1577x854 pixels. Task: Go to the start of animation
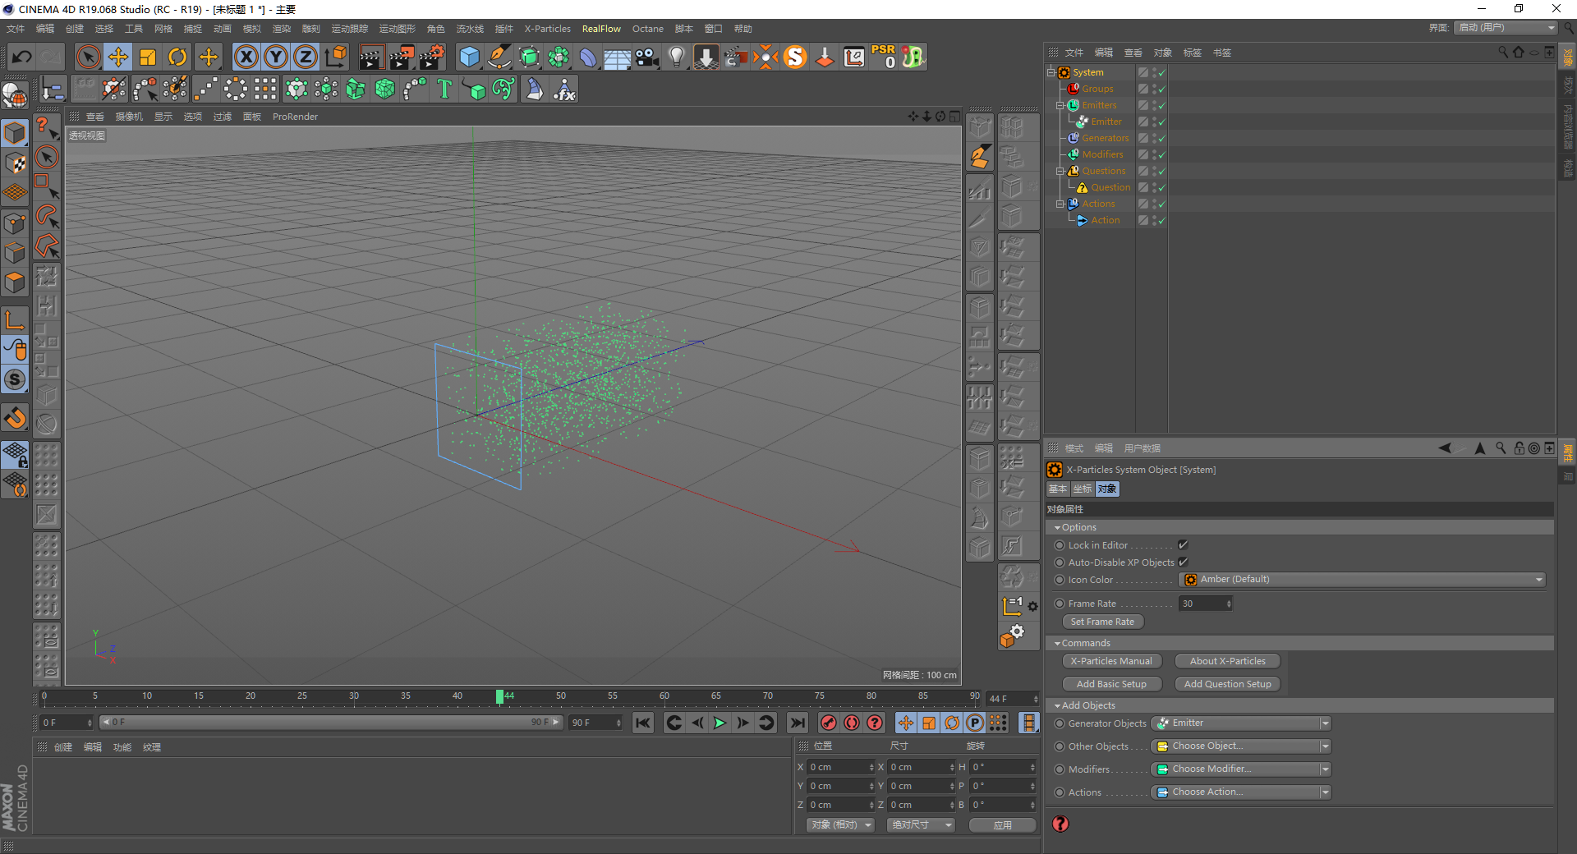point(643,723)
